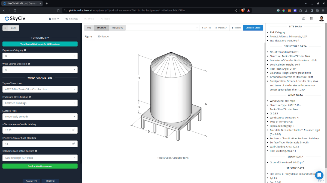The height and width of the screenshot is (183, 327).
Task: Click the API File button
Action: tap(206, 28)
